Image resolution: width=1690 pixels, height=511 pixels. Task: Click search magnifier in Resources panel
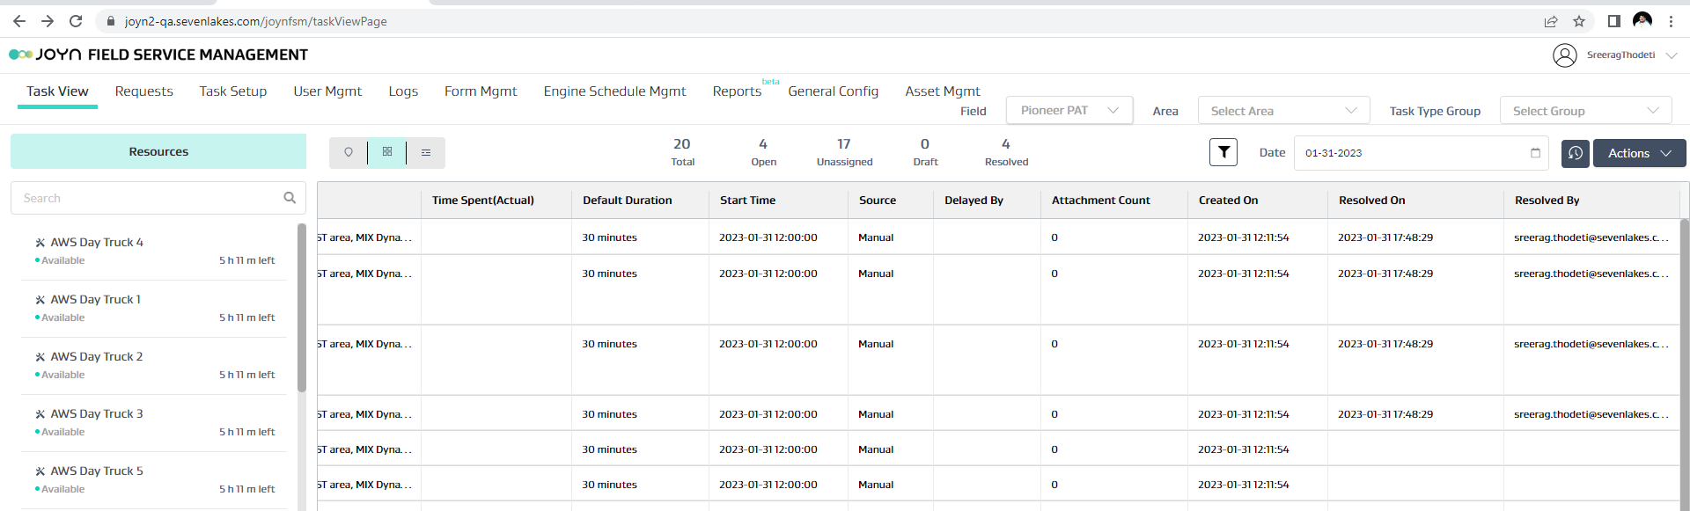click(x=290, y=198)
